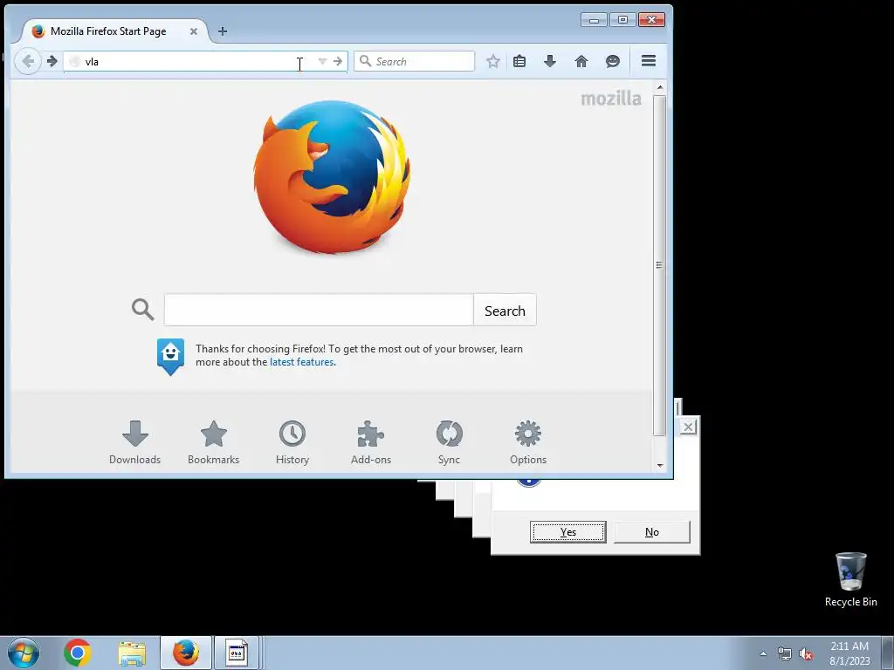Go back using the Firefox back arrow
Viewport: 894px width, 670px height.
click(x=27, y=62)
